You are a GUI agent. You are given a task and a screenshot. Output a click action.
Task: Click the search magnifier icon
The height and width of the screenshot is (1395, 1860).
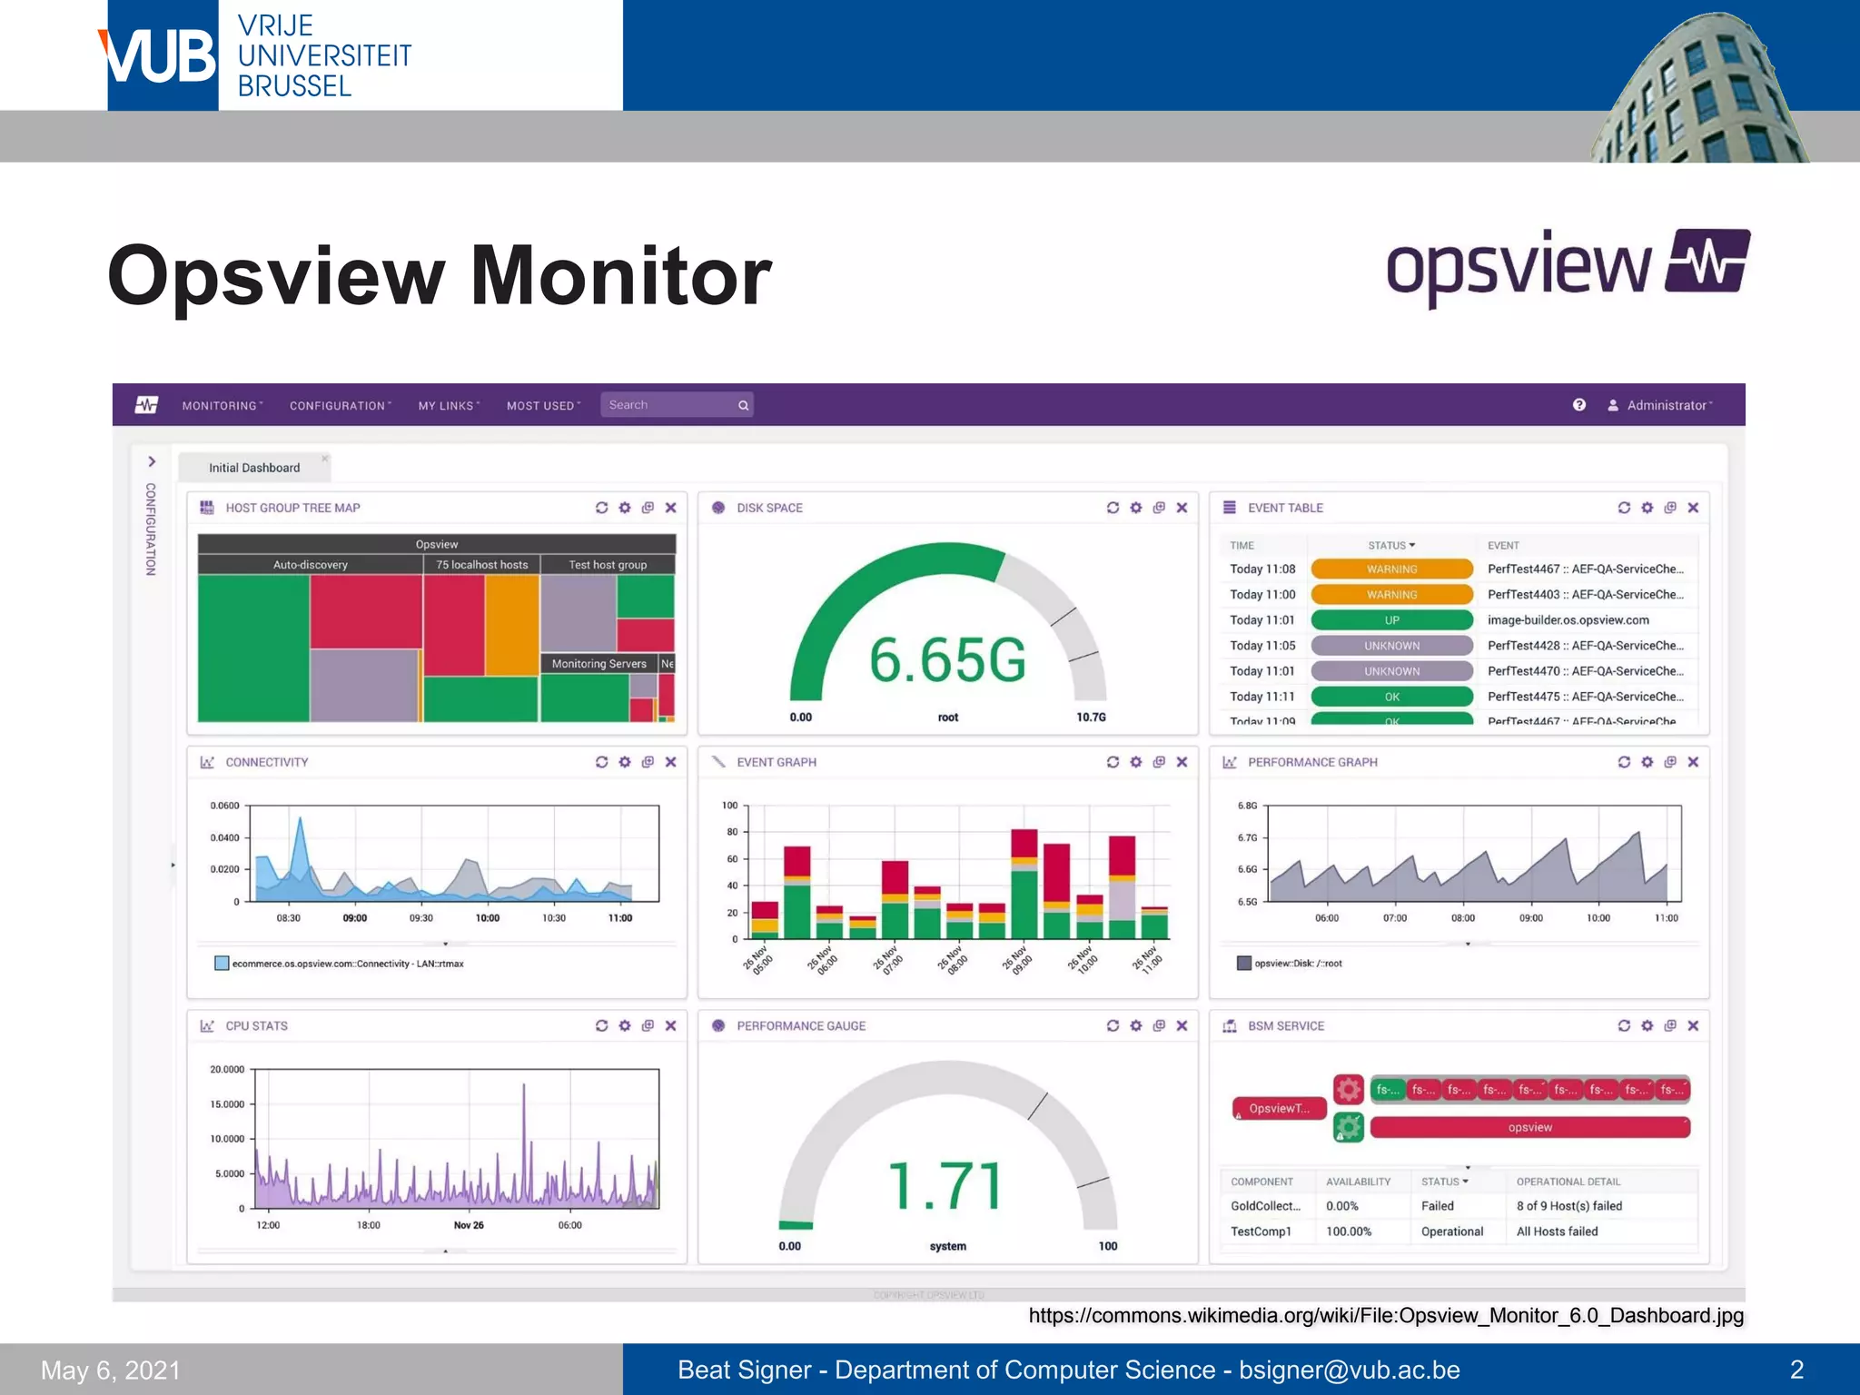point(743,405)
